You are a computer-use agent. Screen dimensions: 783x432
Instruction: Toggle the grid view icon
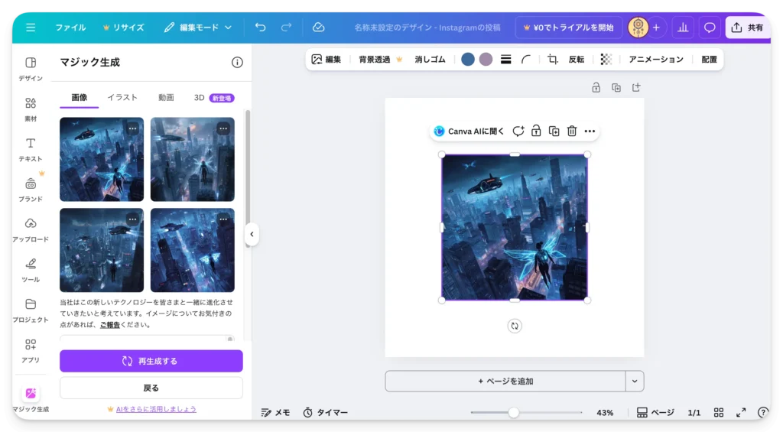(x=719, y=413)
